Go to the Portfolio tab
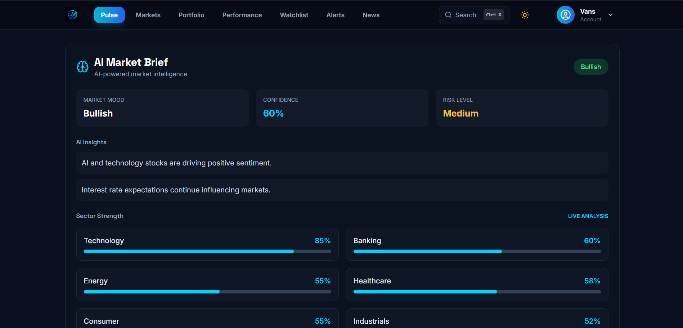683x328 pixels. pyautogui.click(x=191, y=15)
